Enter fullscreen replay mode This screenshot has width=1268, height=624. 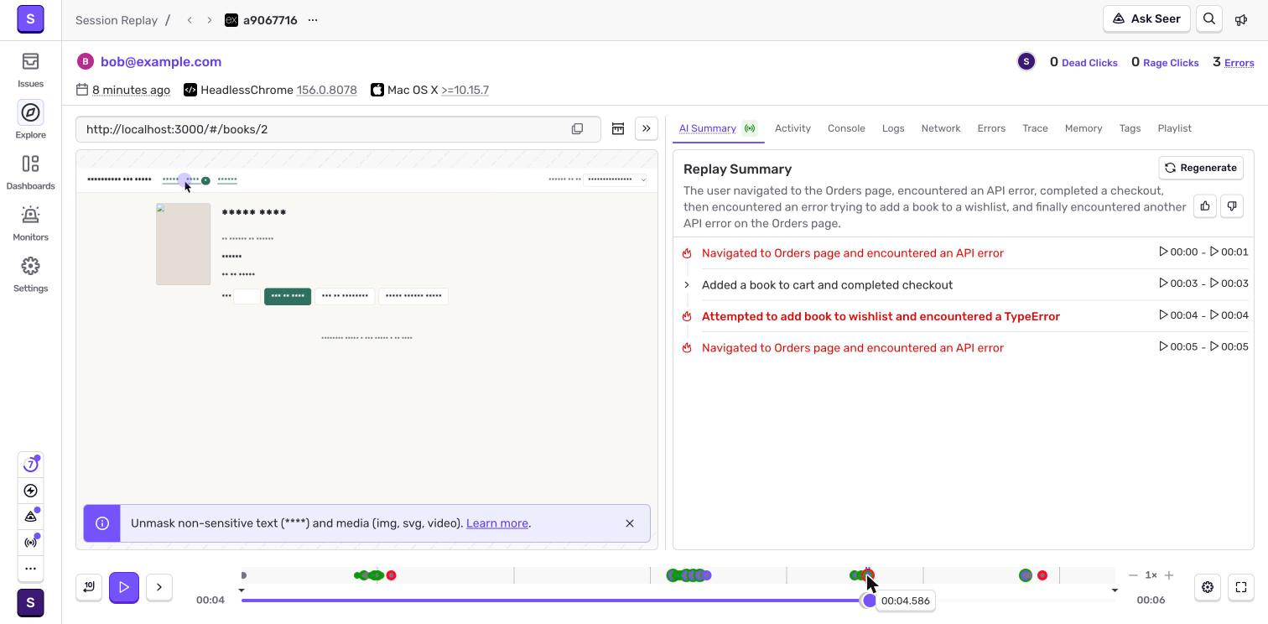click(x=1241, y=587)
